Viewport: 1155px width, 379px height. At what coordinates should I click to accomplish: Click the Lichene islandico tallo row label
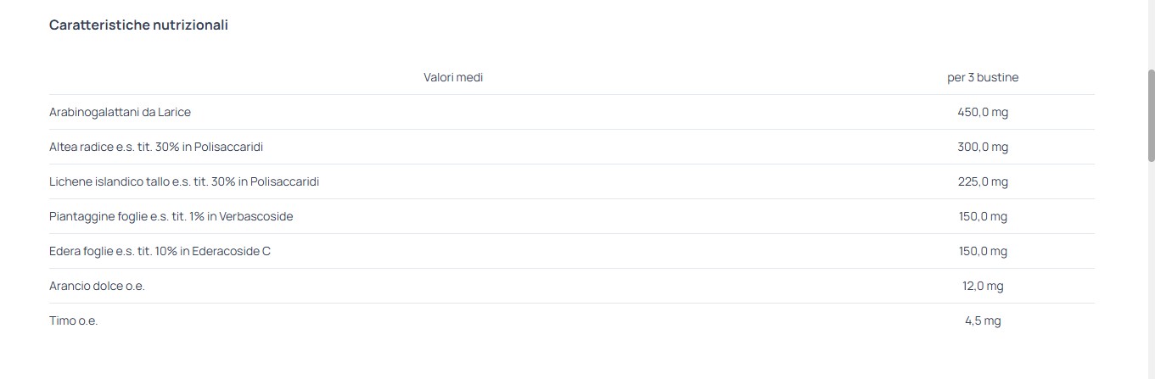[184, 181]
